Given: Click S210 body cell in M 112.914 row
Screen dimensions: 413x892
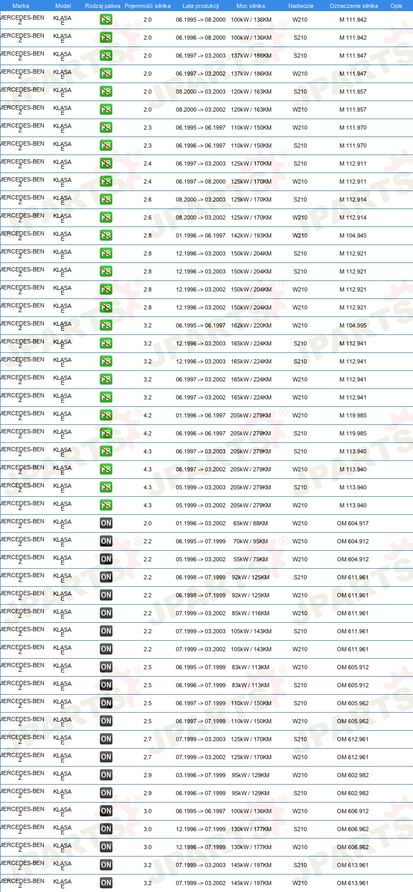Looking at the screenshot, I should click(x=300, y=199).
